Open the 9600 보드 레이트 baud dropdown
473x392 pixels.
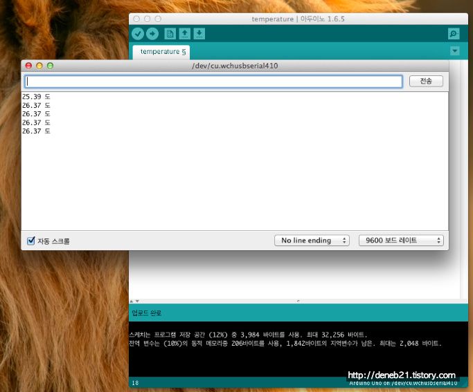(x=401, y=241)
